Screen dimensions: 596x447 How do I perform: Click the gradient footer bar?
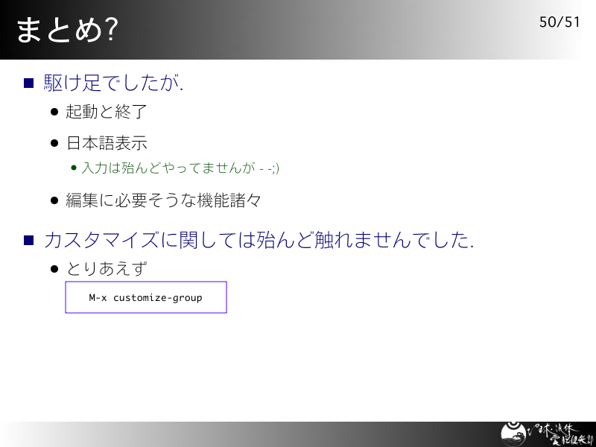coord(298,434)
